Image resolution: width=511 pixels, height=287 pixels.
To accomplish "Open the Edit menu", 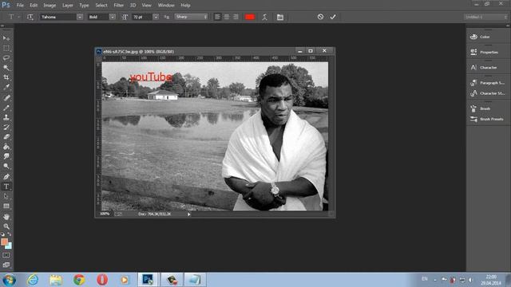I will [34, 6].
